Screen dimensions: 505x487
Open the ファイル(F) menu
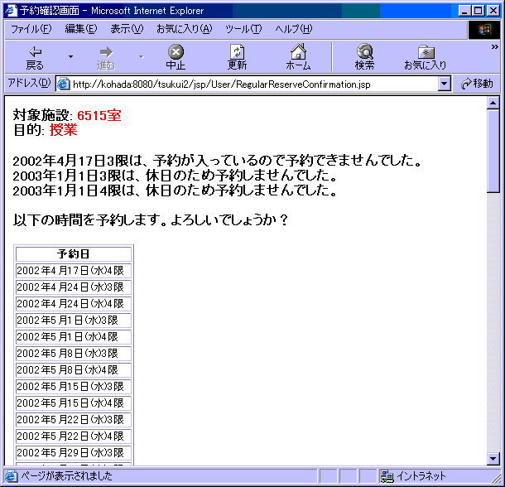tap(31, 29)
